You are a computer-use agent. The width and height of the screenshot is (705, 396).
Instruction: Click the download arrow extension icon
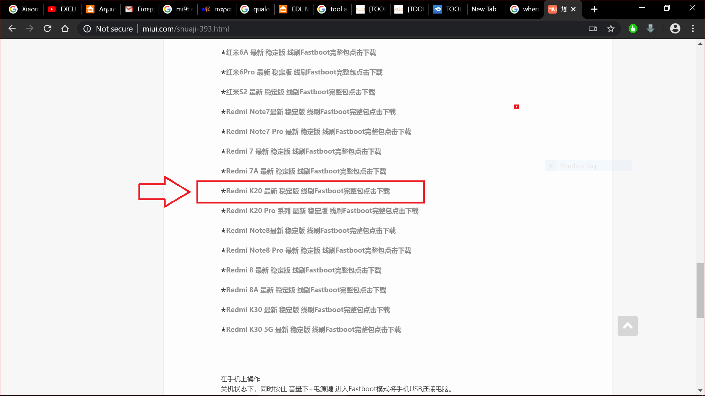[650, 29]
